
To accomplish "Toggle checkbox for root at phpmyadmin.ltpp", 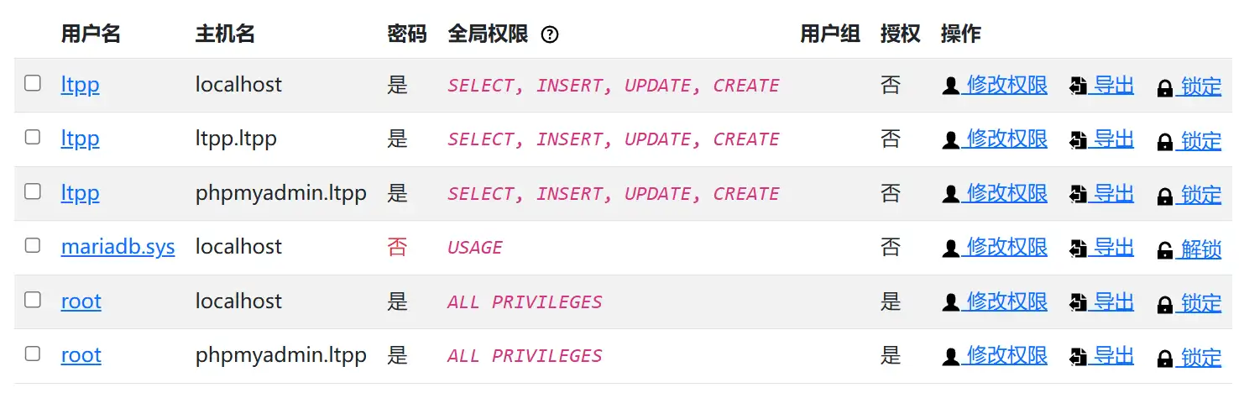I will pyautogui.click(x=33, y=354).
